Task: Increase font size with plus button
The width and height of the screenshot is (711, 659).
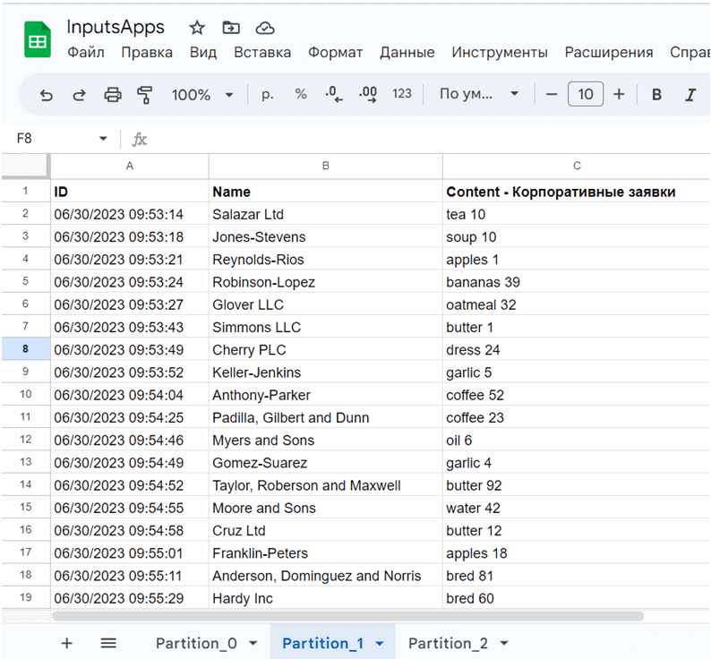Action: 619,94
